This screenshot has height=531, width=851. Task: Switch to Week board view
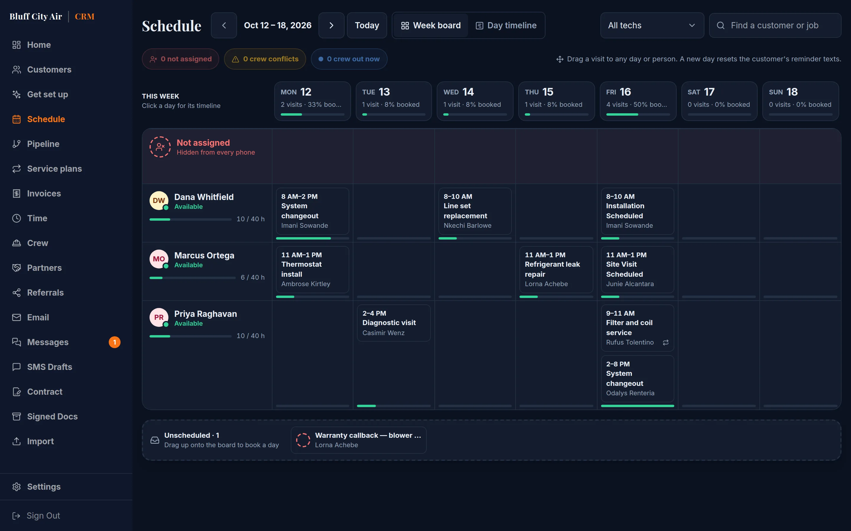pyautogui.click(x=431, y=25)
